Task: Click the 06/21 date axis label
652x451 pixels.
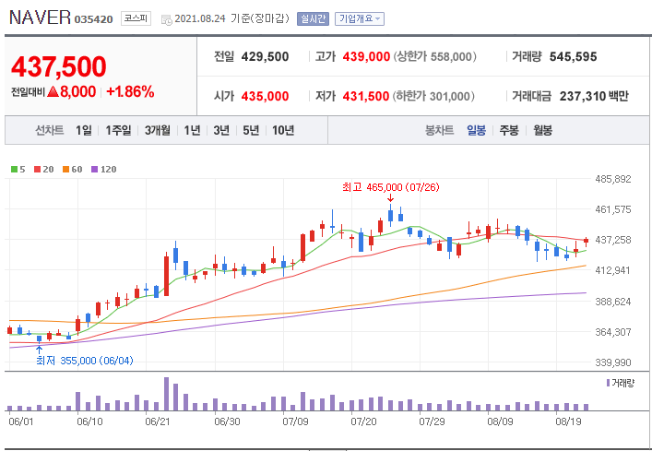Action: pos(158,421)
